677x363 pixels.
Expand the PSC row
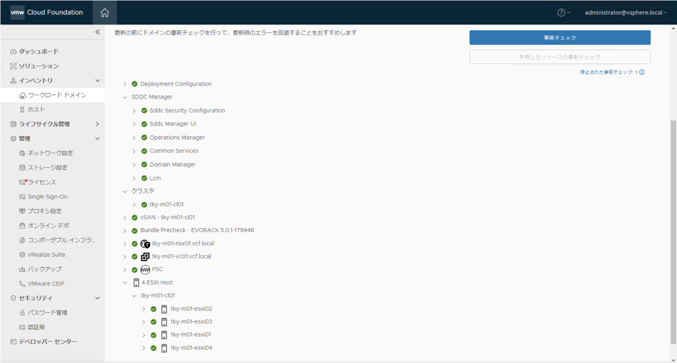125,270
